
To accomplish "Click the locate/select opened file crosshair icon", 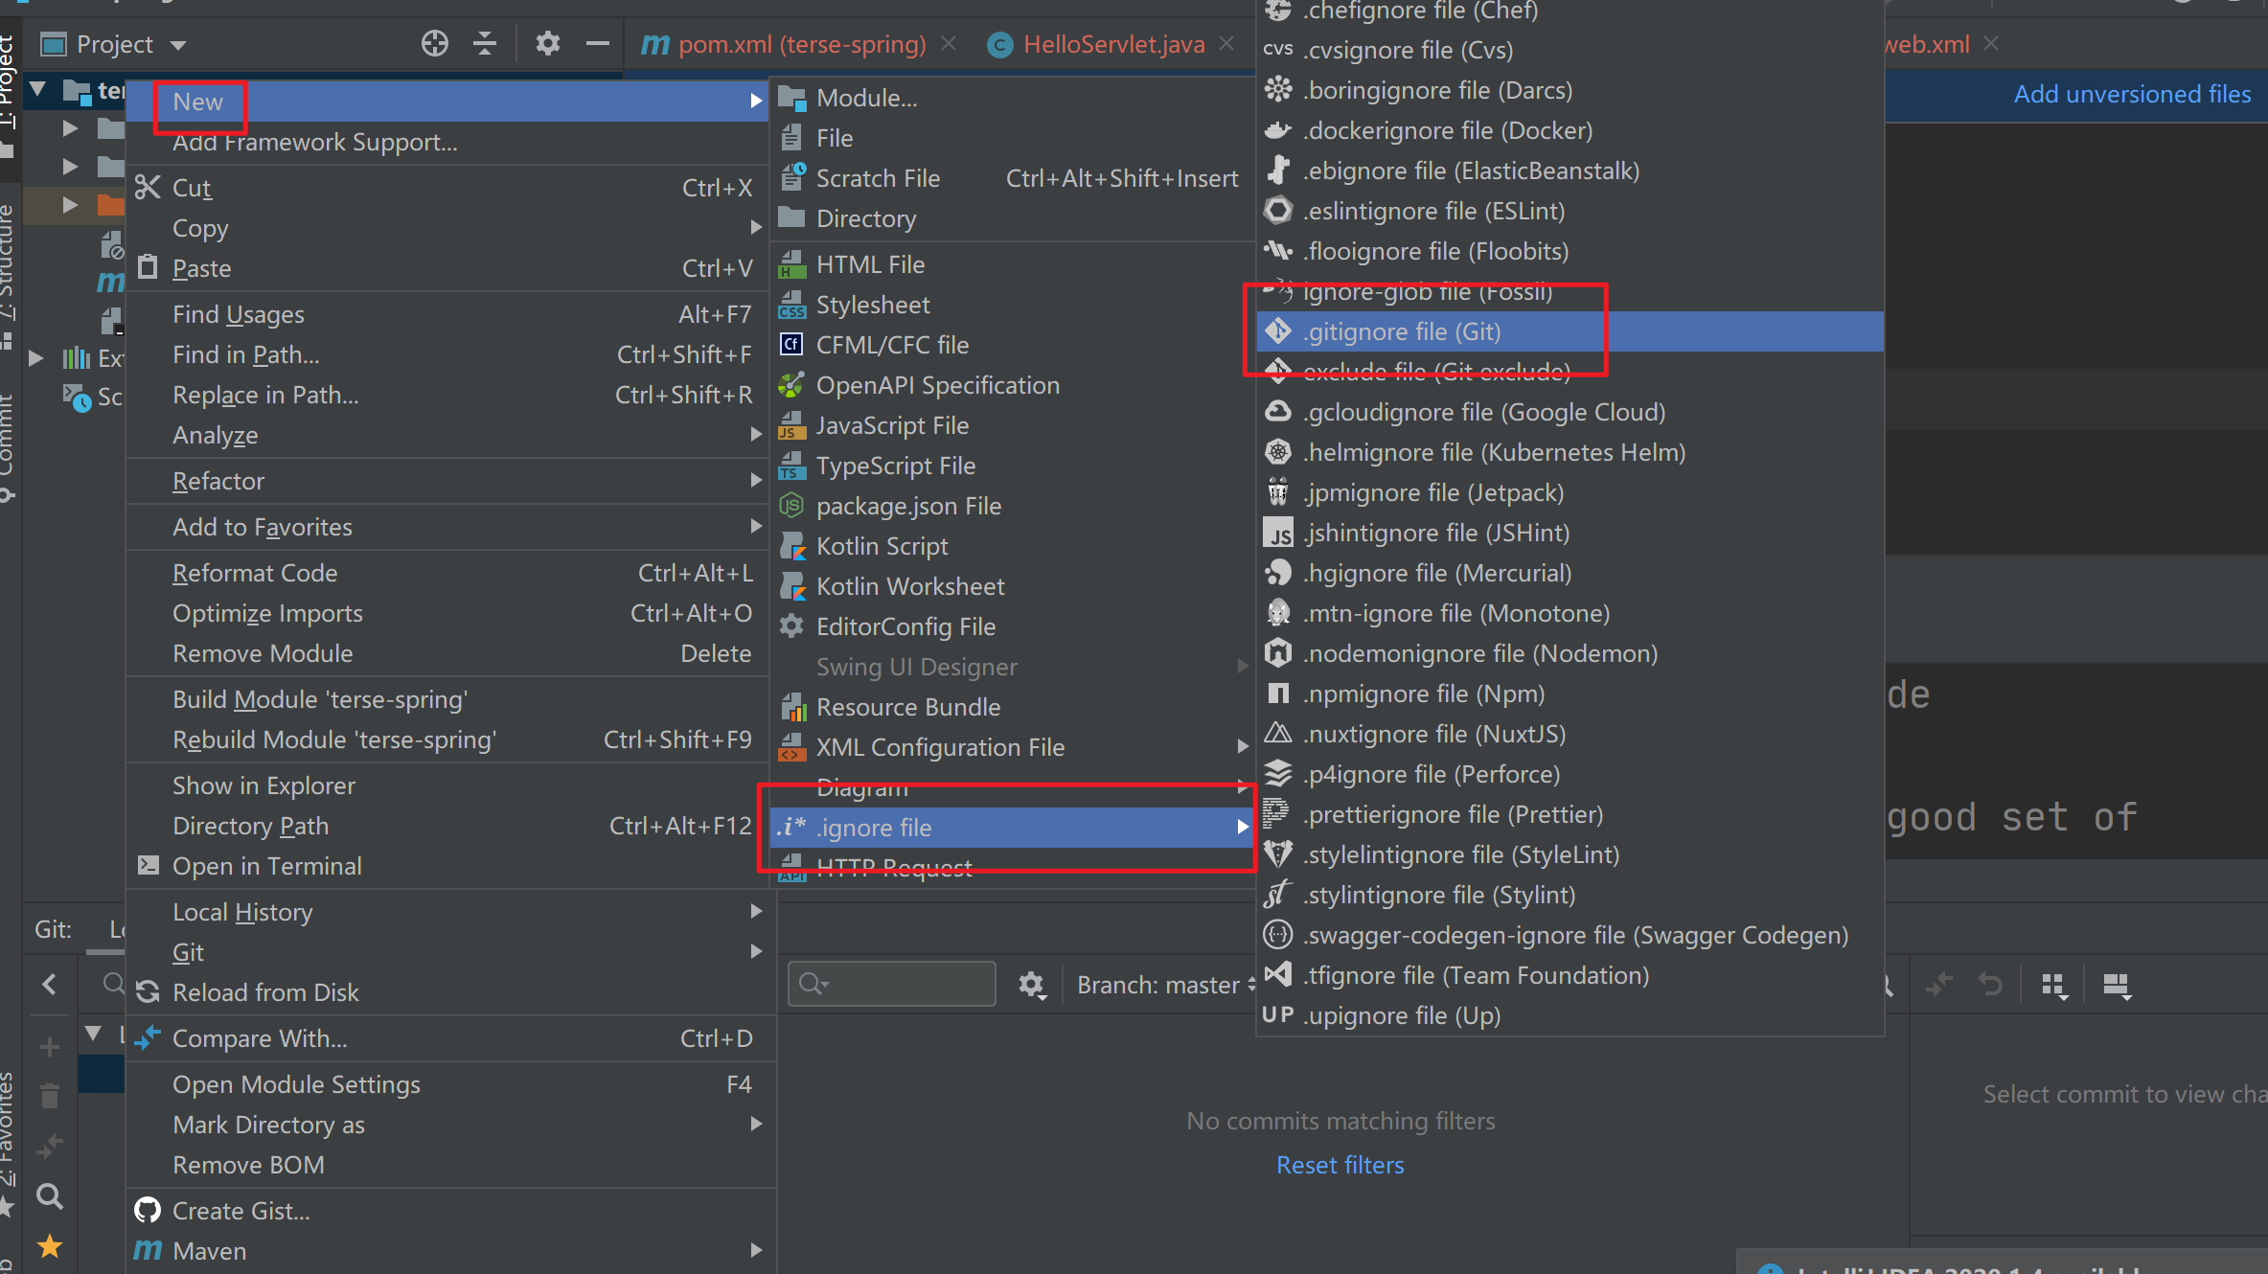I will pyautogui.click(x=434, y=43).
